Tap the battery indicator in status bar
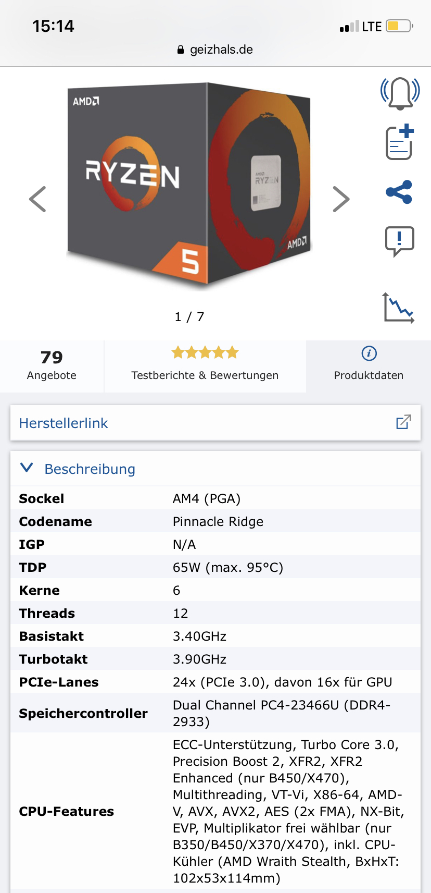Screen dimensions: 431x893 pos(399,26)
